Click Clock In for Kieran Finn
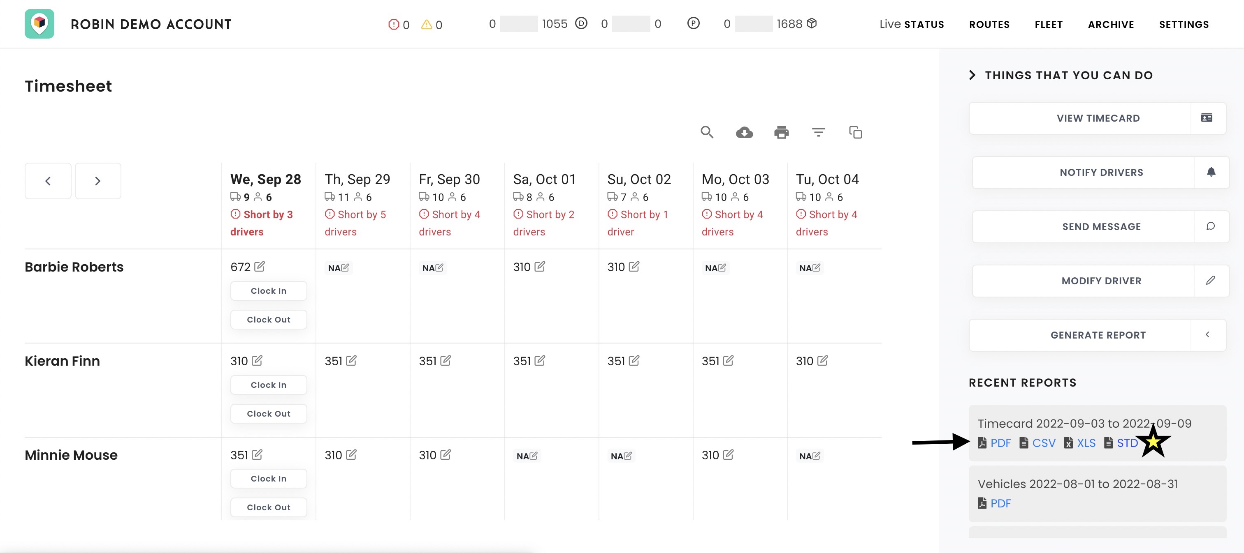This screenshot has width=1244, height=553. (269, 385)
